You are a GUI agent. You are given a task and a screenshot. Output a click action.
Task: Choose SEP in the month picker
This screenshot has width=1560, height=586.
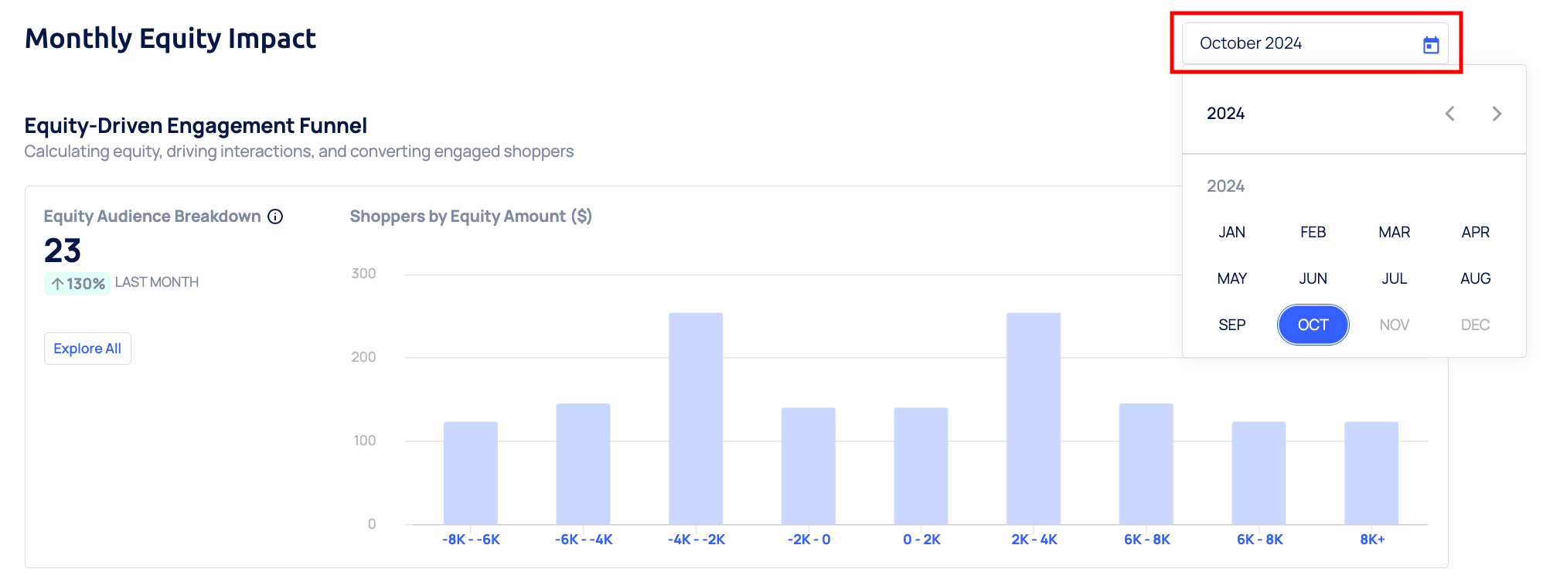click(x=1231, y=325)
